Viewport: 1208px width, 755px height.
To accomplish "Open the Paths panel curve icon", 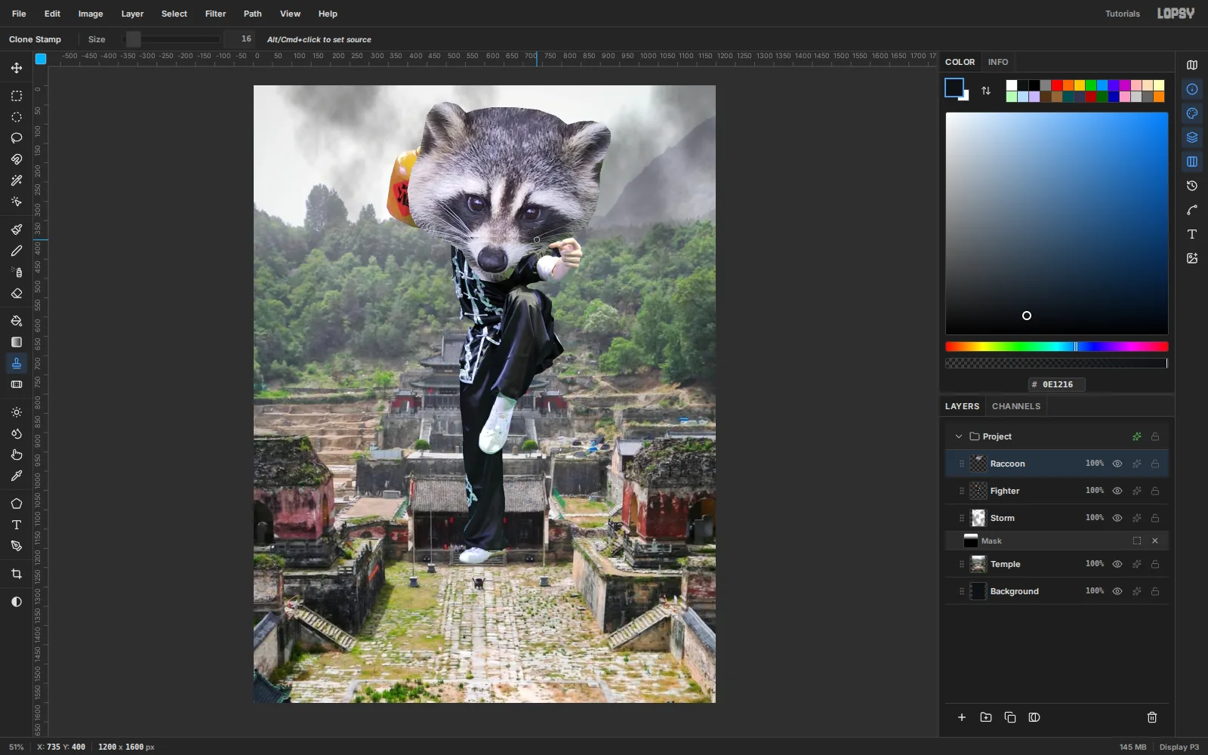I will [x=1192, y=210].
